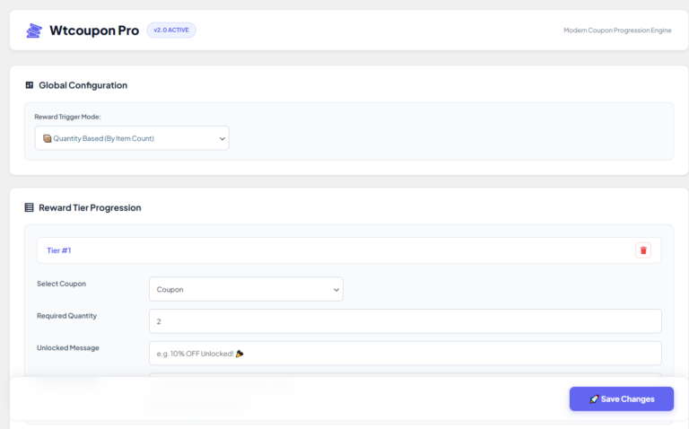Delete Tier #1 with the trash icon

coord(643,250)
